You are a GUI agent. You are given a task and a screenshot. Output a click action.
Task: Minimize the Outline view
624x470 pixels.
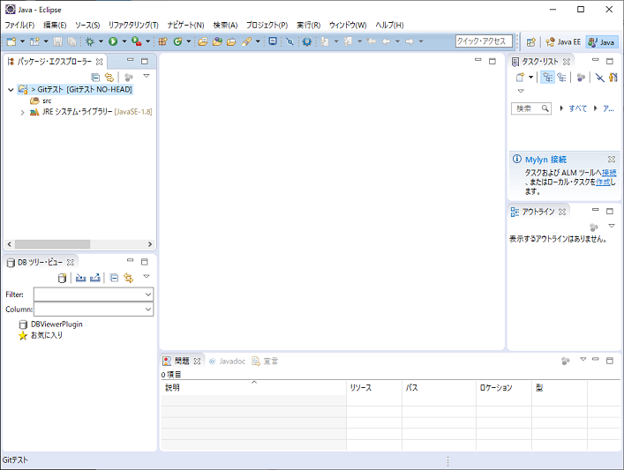click(x=596, y=210)
